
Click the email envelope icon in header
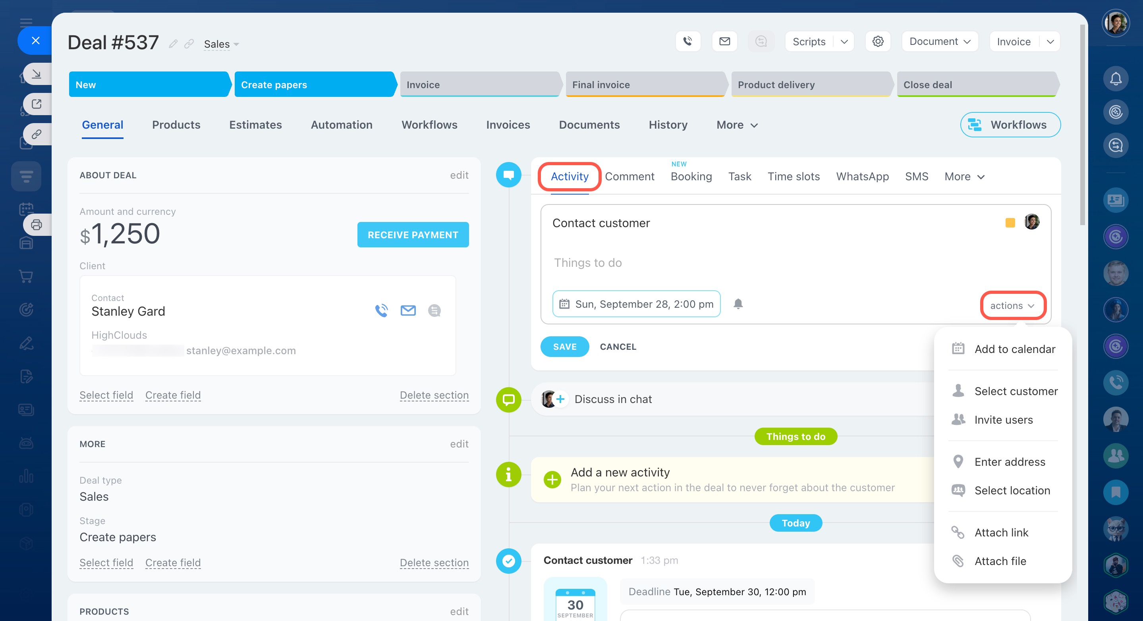[x=724, y=41]
